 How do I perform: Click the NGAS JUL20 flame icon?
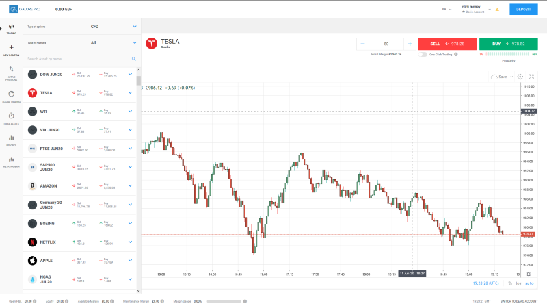tap(32, 279)
